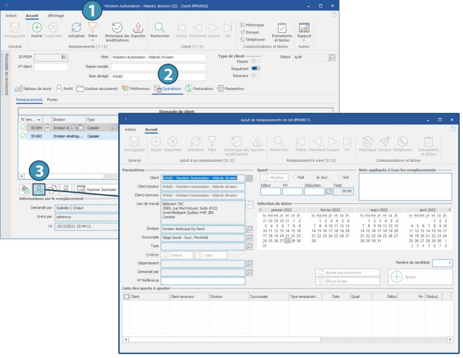Image resolution: width=463 pixels, height=358 pixels.
Task: Click the Actualiser refresh icon
Action: (x=76, y=28)
